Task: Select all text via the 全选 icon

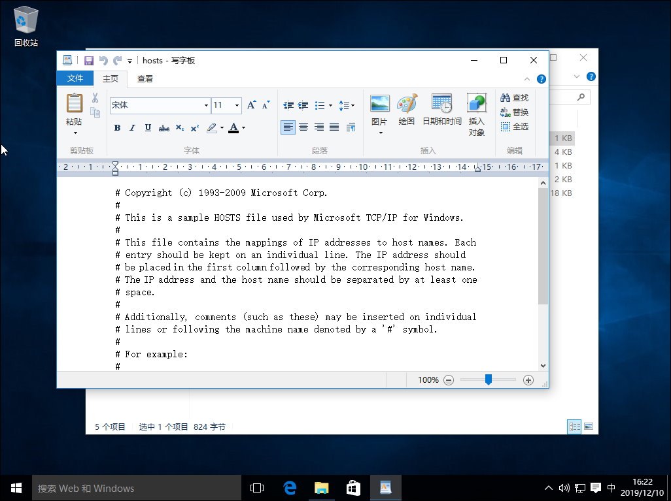Action: click(x=513, y=126)
